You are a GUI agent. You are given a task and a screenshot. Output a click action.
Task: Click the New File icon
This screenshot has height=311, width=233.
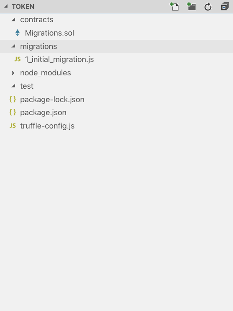pyautogui.click(x=174, y=7)
